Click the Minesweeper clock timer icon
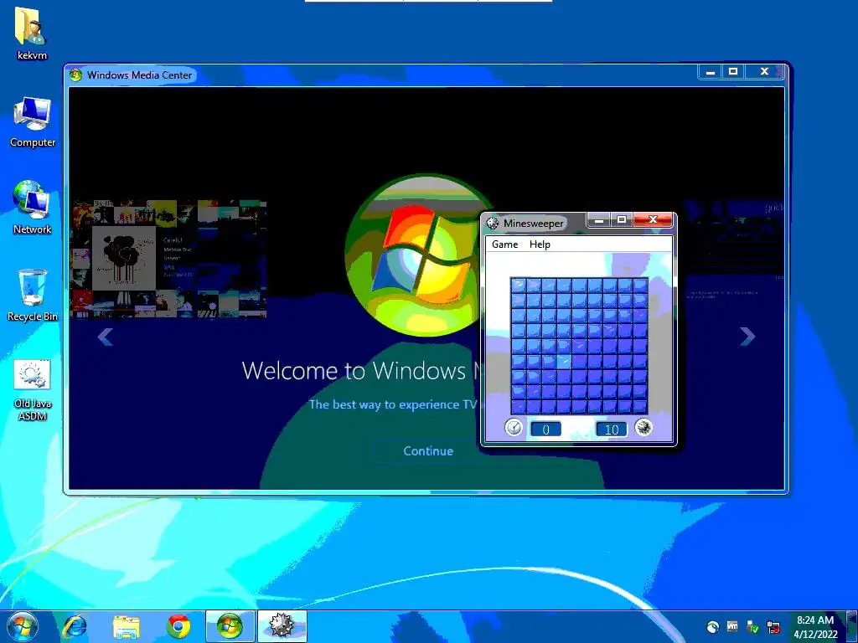 (x=514, y=427)
